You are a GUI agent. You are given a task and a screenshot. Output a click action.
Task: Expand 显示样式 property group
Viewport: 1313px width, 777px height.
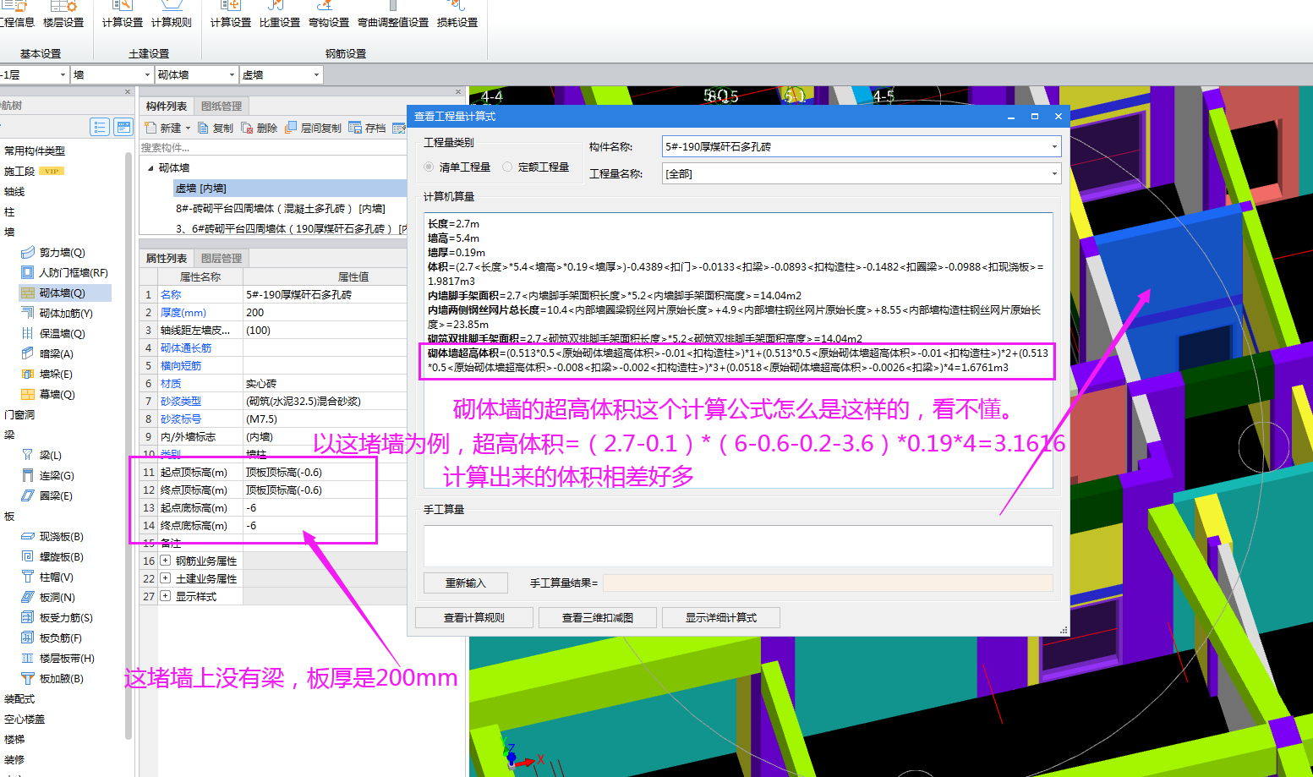click(x=166, y=596)
